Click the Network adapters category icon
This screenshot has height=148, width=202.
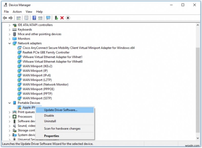(x=15, y=43)
